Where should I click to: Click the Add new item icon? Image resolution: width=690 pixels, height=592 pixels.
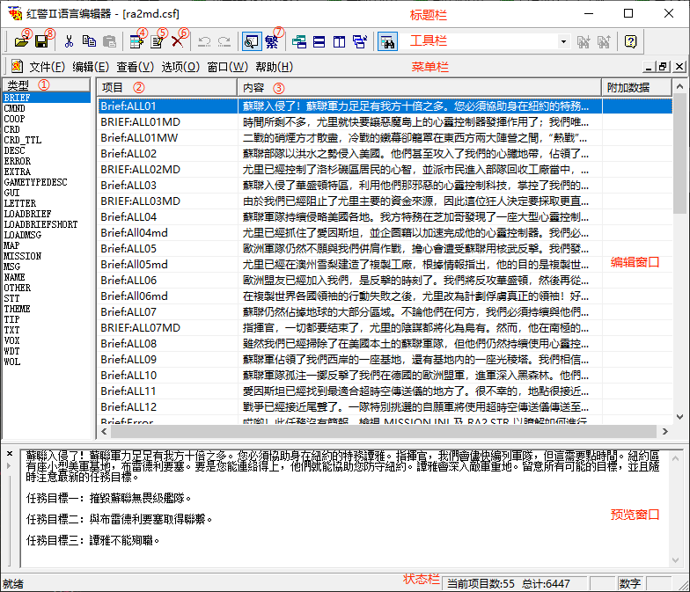click(137, 42)
